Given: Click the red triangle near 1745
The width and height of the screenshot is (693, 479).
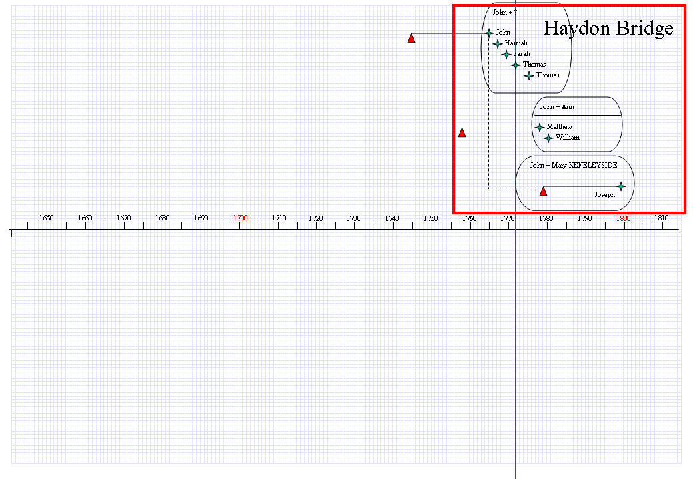Looking at the screenshot, I should [x=412, y=38].
